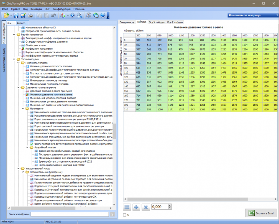Open the Конфигурация menu
This screenshot has height=224, width=279.
coord(61,9)
